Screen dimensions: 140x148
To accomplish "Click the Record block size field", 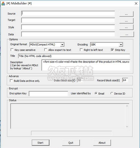I will [125, 80].
